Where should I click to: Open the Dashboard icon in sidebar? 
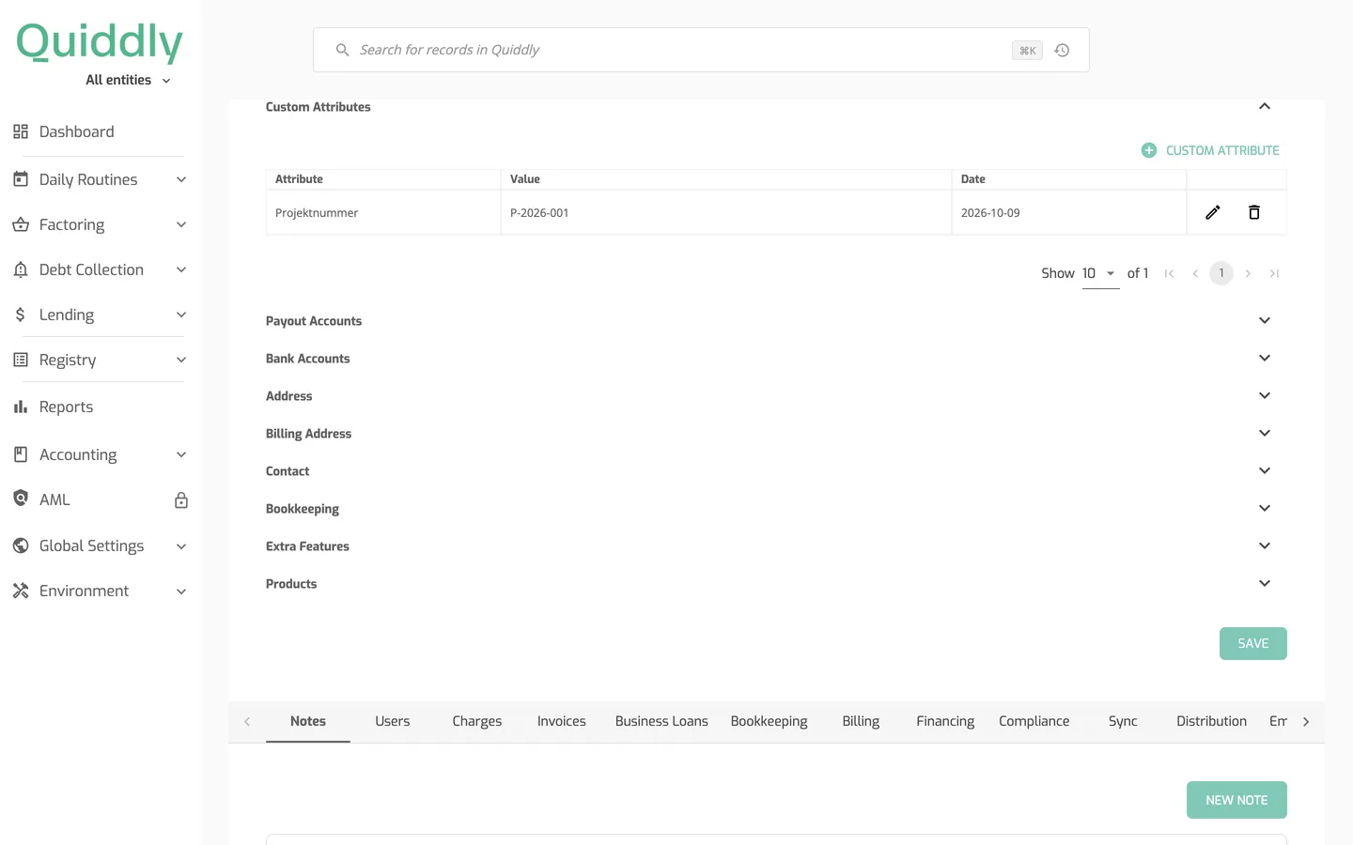[21, 131]
